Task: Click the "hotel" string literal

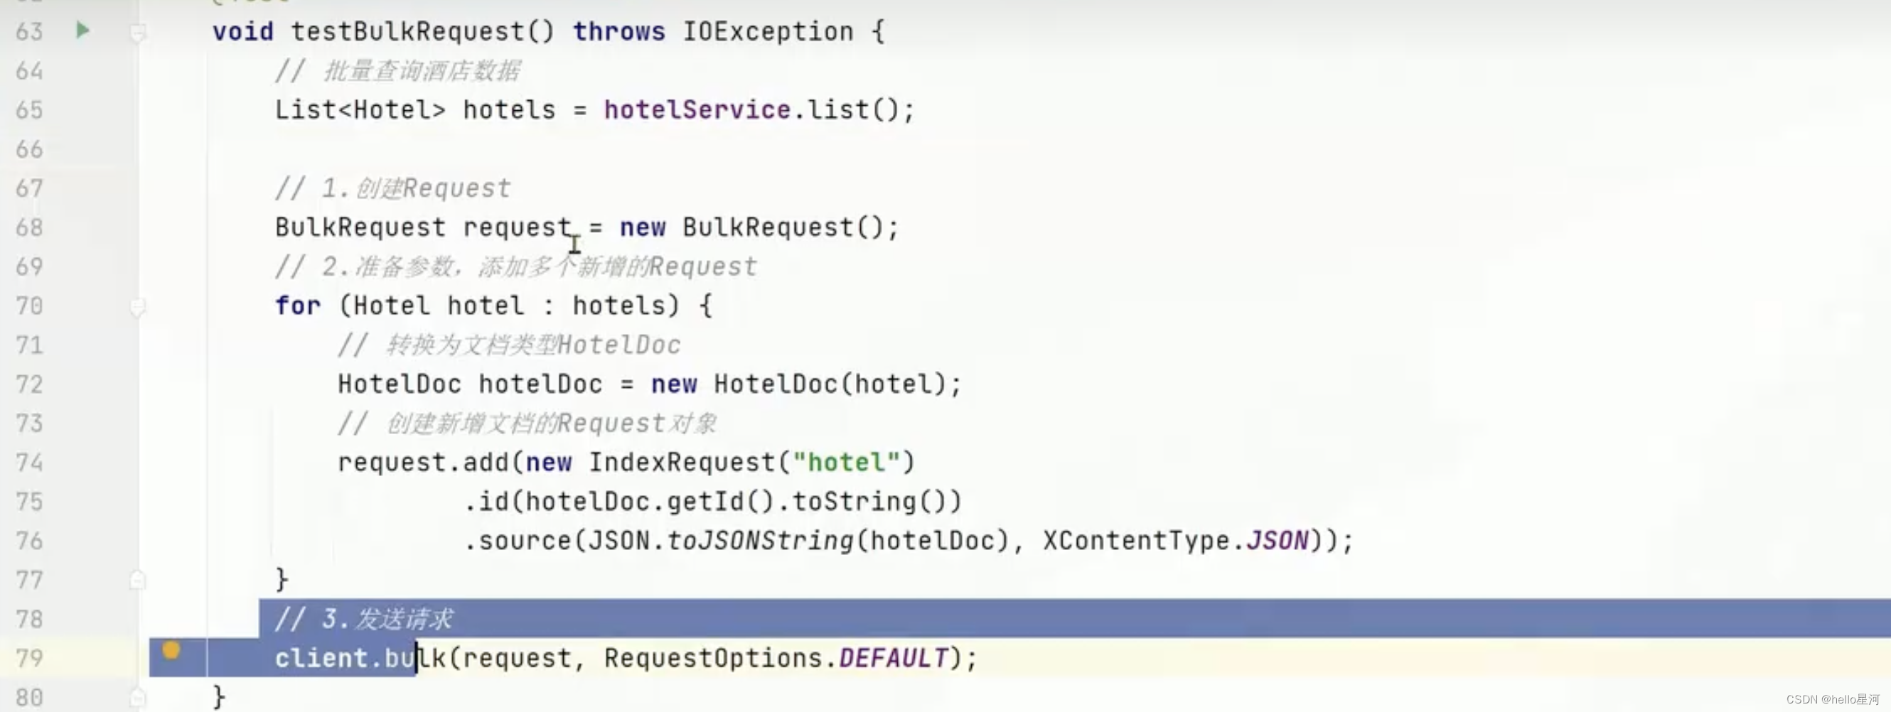Action: [846, 463]
